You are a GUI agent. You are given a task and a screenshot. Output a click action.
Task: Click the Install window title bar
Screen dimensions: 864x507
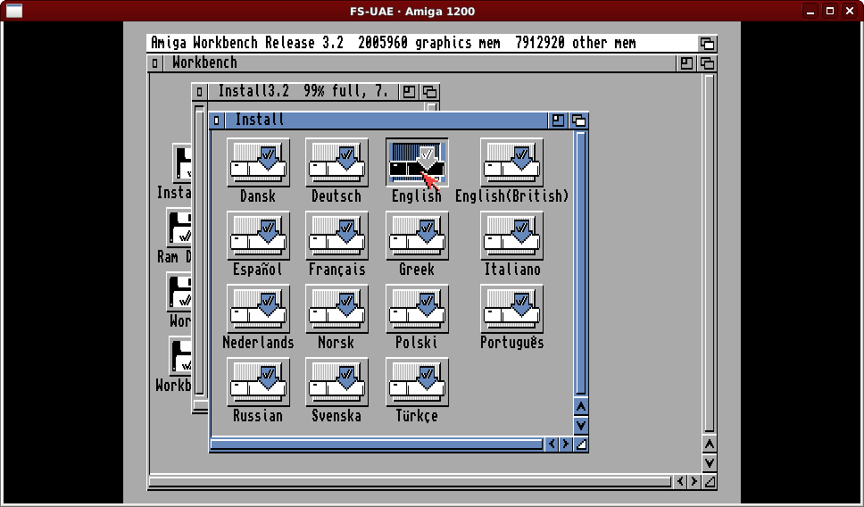386,121
